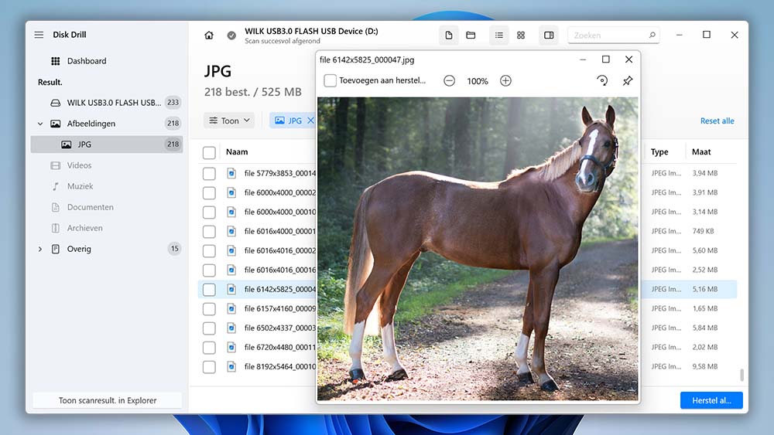Sort by the Type column header
The height and width of the screenshot is (435, 774).
coord(659,152)
